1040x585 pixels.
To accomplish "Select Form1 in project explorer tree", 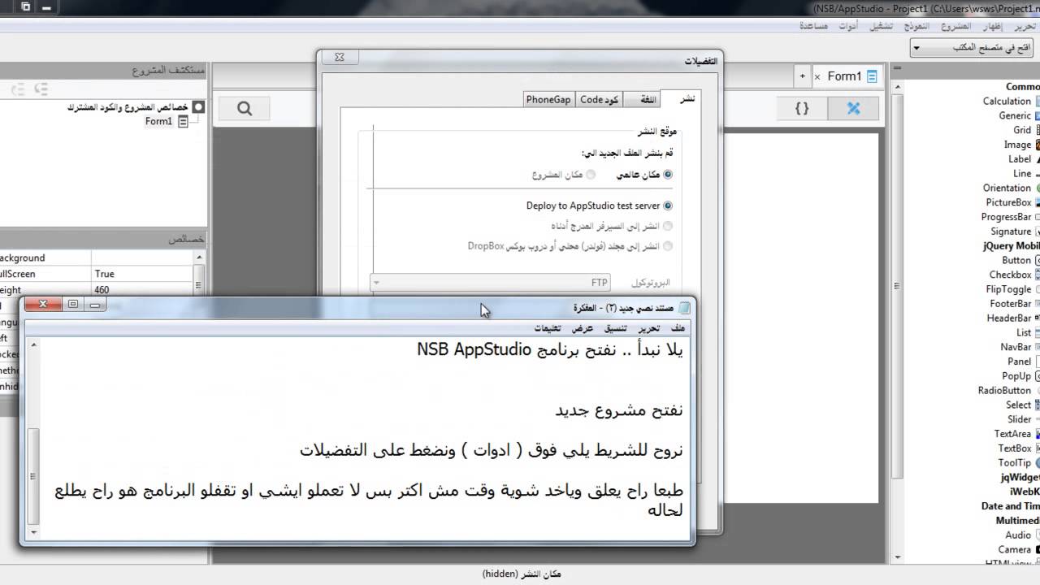I will tap(158, 121).
